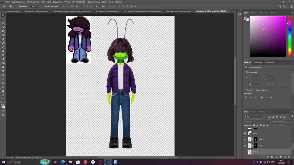Hide the сьюзи layer with eye icon
This screenshot has height=165, width=294.
tap(245, 133)
